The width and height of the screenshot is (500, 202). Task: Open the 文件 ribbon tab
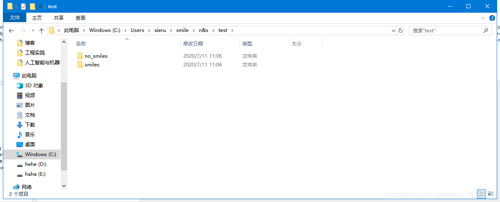click(15, 18)
